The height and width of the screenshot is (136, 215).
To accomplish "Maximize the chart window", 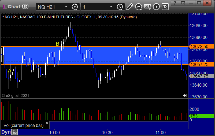I will pos(199,3).
